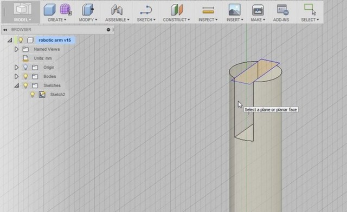Click the BROWSER panel title

21,30
